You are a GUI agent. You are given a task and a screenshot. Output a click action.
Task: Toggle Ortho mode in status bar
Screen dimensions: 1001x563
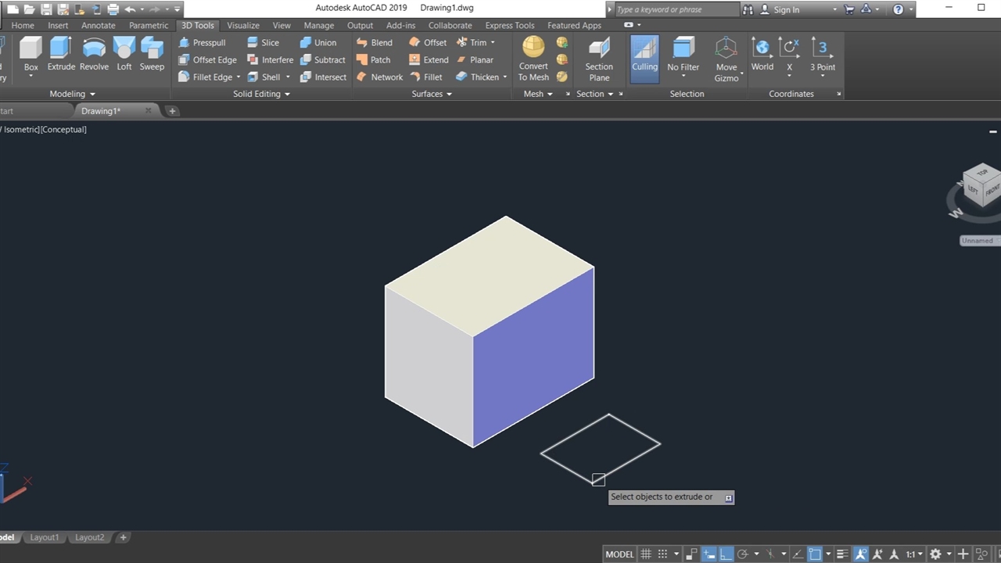(726, 554)
